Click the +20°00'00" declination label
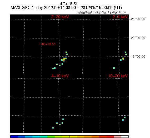This screenshot has width=150, height=138. coord(138,38)
